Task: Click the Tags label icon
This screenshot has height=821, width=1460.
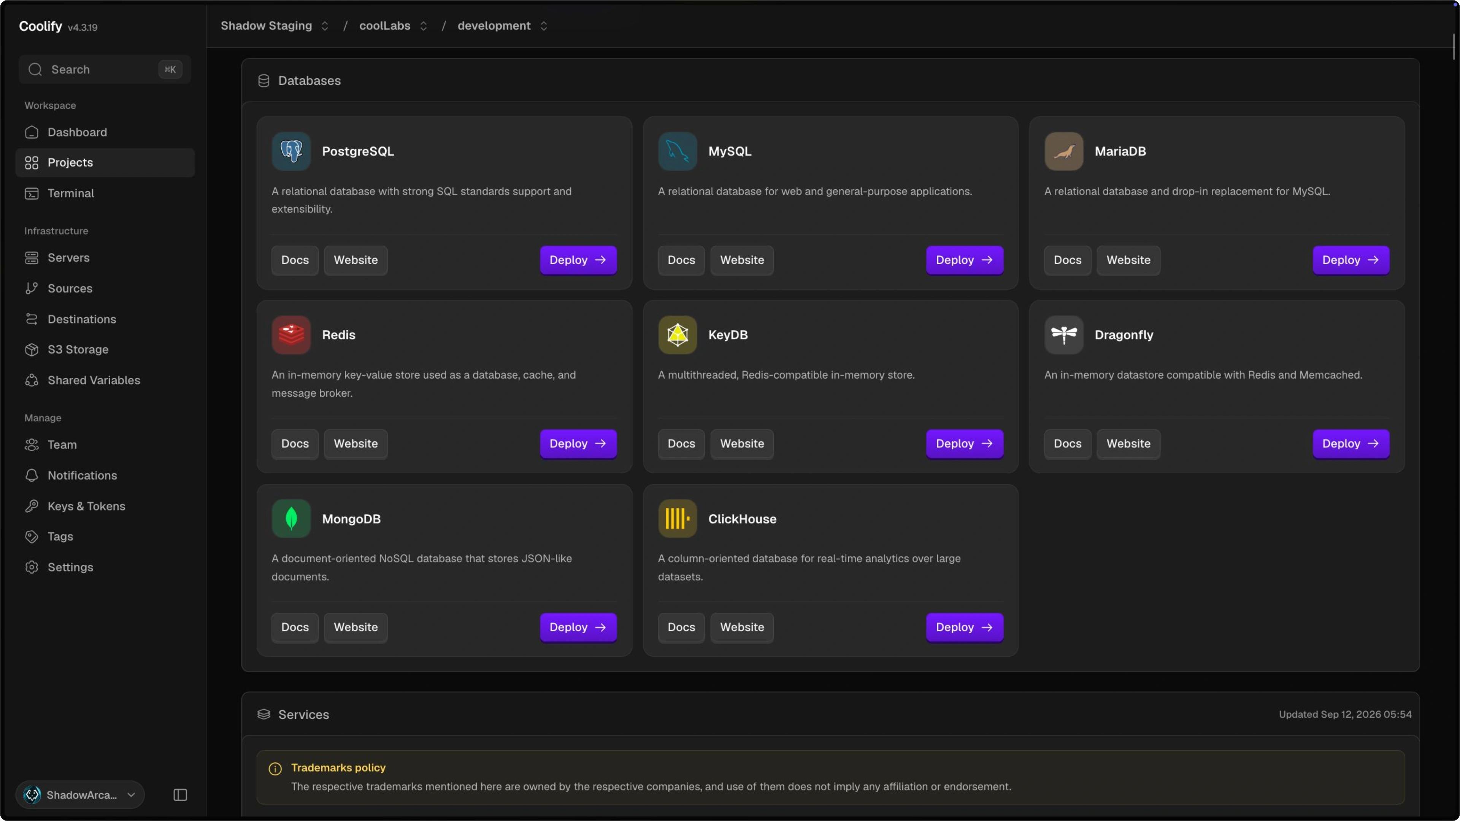Action: point(32,537)
